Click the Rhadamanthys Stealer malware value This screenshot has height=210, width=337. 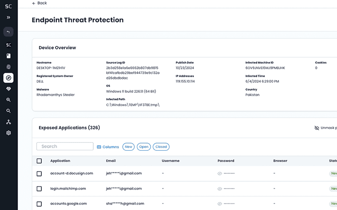point(56,95)
